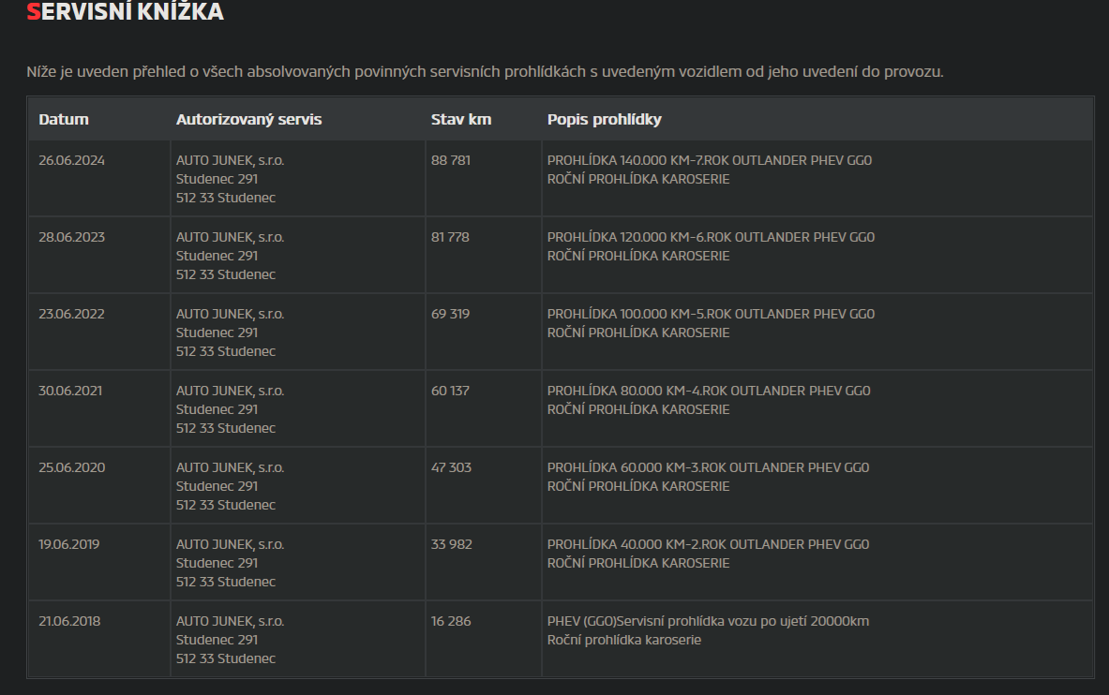
Task: Select the Stav km column header
Action: tap(460, 119)
